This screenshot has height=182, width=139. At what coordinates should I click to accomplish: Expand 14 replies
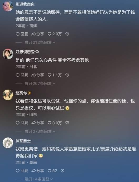tap(39, 179)
